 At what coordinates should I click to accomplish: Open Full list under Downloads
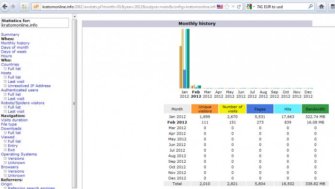click(x=14, y=133)
